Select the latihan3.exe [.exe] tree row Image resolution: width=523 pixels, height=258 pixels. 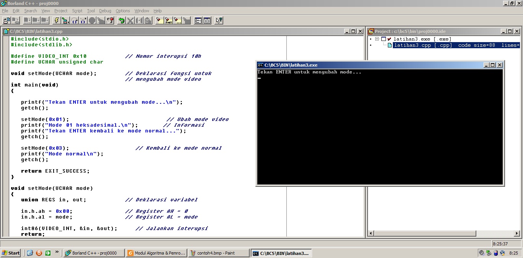422,39
